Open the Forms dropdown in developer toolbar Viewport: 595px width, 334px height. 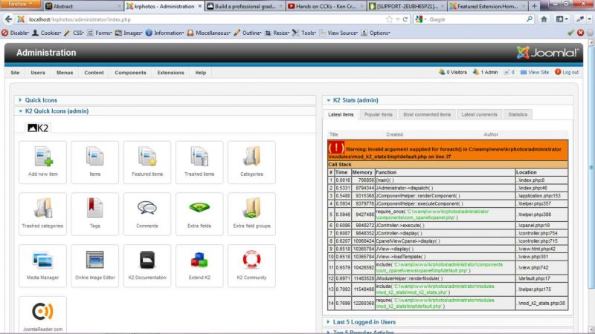tap(100, 33)
